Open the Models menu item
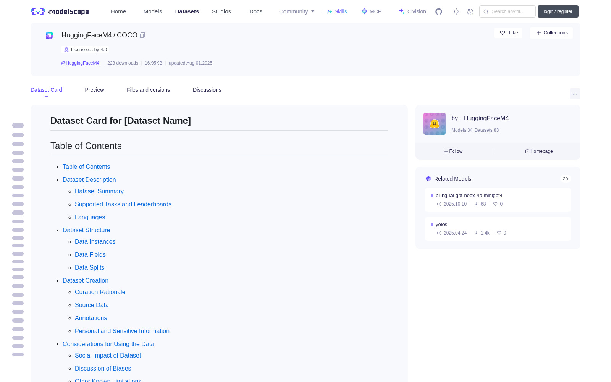The height and width of the screenshot is (382, 611). point(153,11)
